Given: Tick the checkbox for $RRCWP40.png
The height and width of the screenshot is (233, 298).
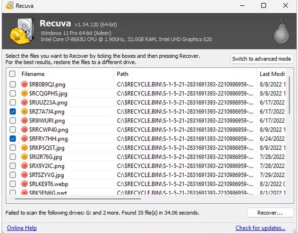Looking at the screenshot, I should click(13, 130).
